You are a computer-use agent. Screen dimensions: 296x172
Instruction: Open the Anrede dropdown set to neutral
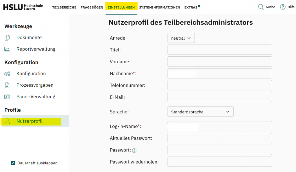pos(181,38)
